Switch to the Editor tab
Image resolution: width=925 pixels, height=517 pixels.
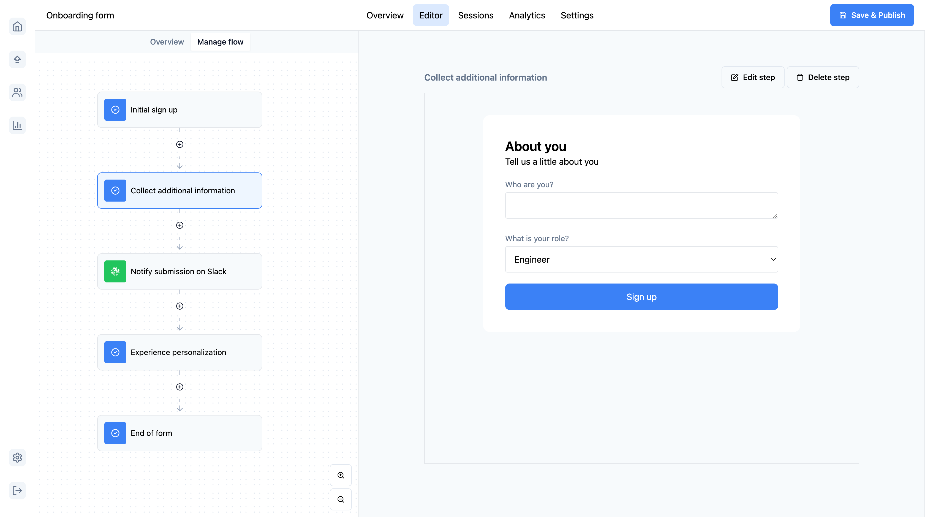431,15
